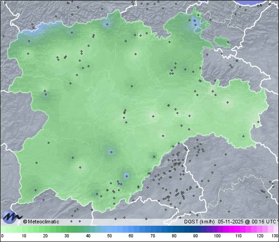This screenshot has height=242, width=279.
Task: Select the 70 km/h blue scale segment
Action: pyautogui.click(x=152, y=229)
